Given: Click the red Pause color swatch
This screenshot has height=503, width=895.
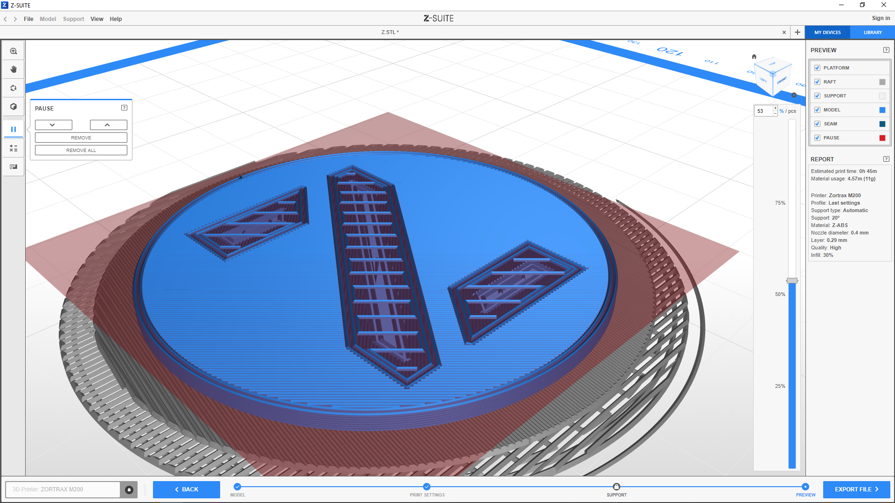Looking at the screenshot, I should 882,138.
